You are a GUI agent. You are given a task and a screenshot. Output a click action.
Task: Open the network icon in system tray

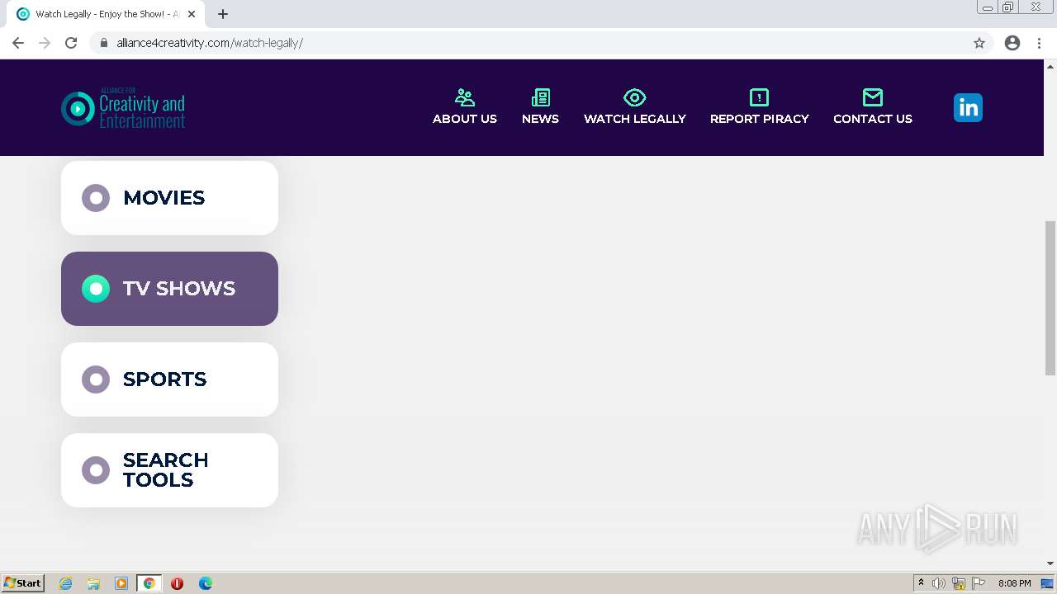coord(959,583)
